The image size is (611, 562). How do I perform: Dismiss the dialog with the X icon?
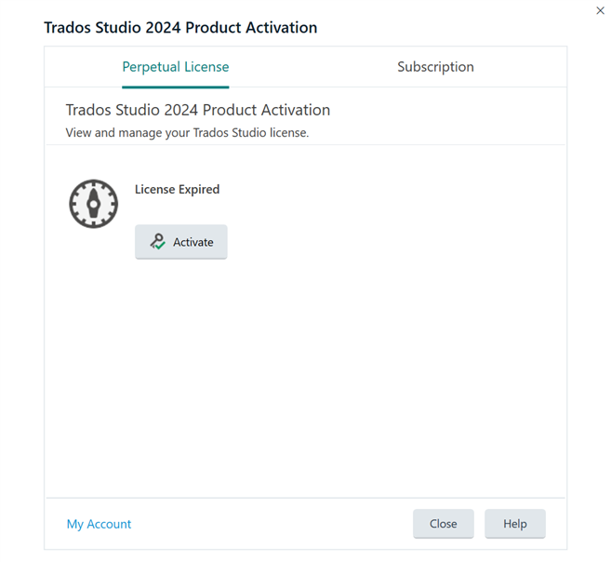(600, 10)
